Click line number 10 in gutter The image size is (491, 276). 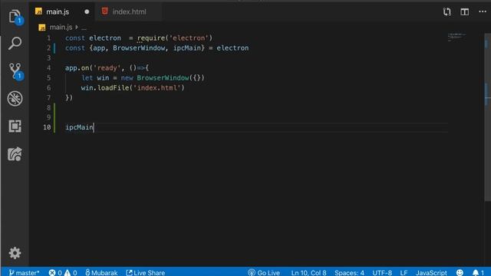click(47, 127)
